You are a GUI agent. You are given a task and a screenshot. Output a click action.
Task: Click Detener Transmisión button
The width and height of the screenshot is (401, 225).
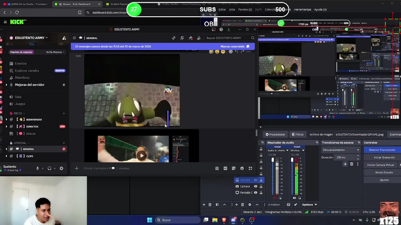tap(382, 150)
